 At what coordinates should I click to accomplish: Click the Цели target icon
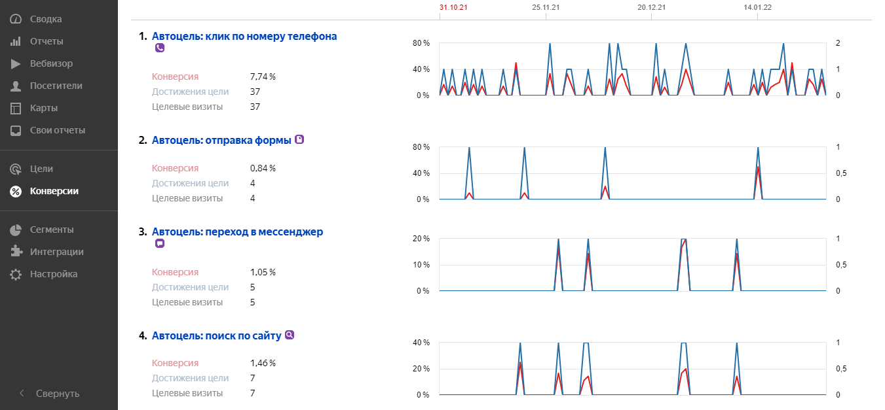pos(16,169)
